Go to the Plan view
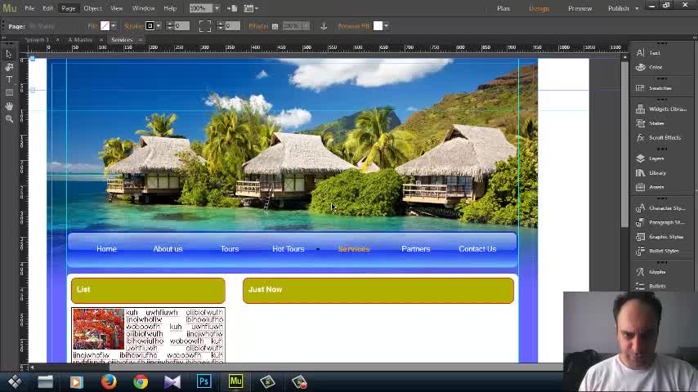 (x=503, y=8)
